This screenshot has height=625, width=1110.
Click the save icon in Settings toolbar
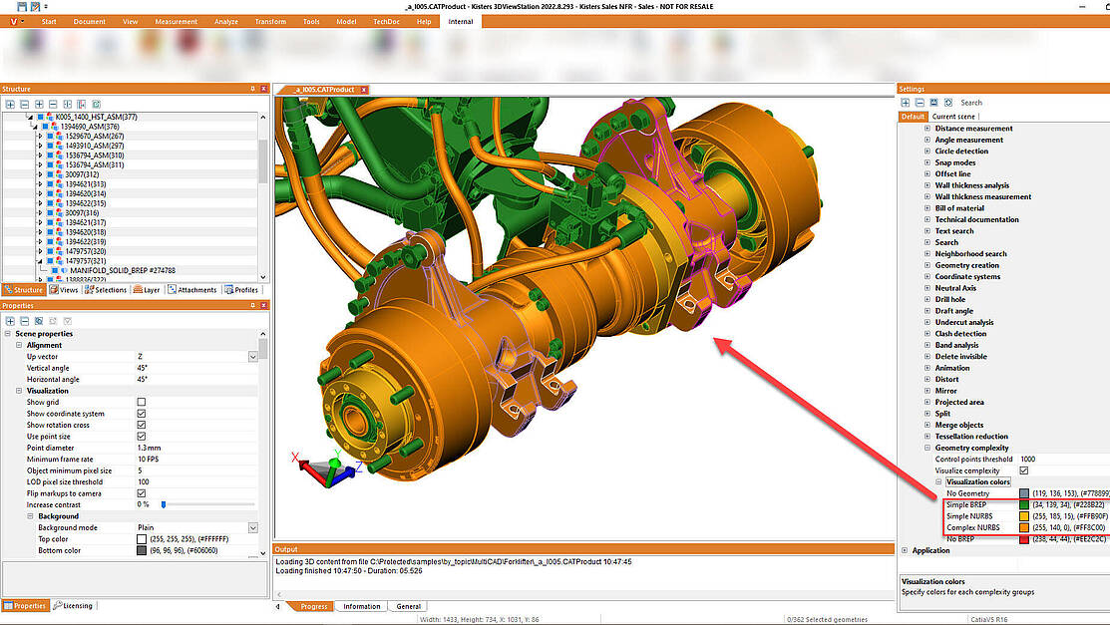coord(933,103)
